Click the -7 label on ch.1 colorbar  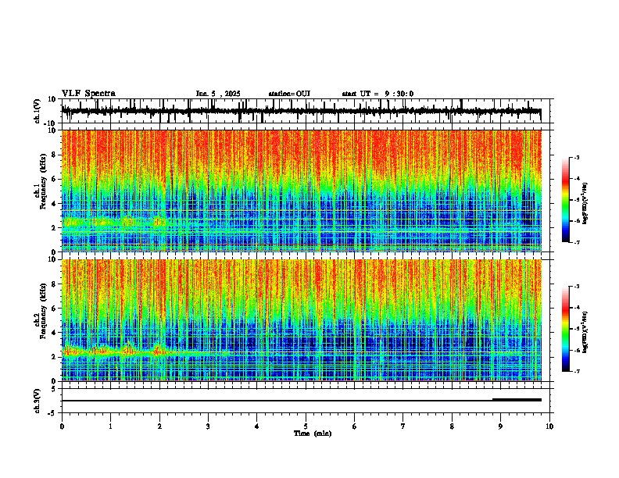click(x=577, y=242)
